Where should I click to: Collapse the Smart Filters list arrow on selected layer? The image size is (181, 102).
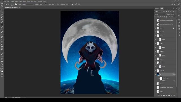[175, 75]
